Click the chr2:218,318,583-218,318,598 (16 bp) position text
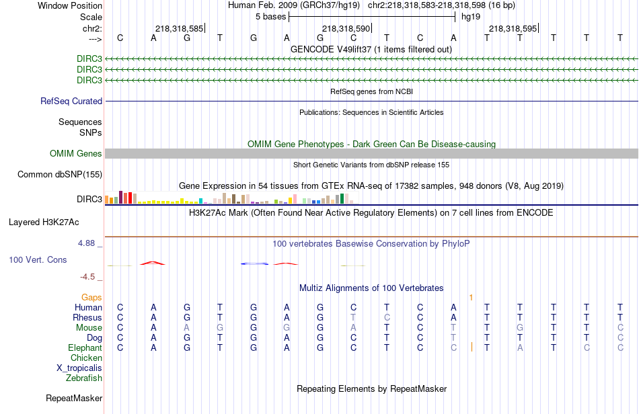639x414 pixels. [x=441, y=5]
